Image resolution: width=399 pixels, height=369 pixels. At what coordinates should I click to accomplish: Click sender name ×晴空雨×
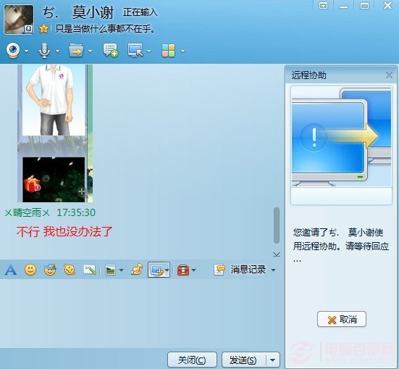click(x=27, y=213)
